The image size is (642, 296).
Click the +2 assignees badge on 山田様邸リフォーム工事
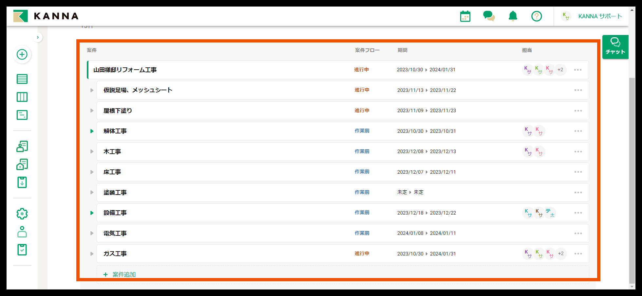click(560, 70)
